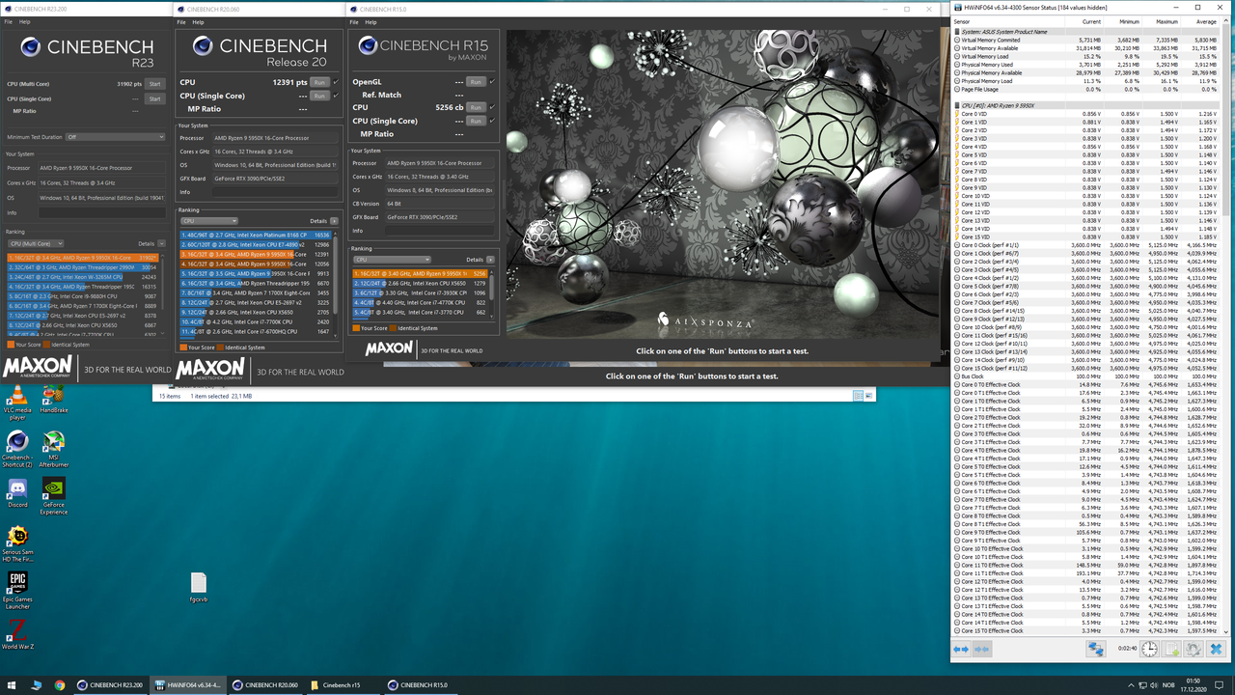Select Serious Sam HD desktop icon
This screenshot has width=1235, height=695.
[17, 545]
